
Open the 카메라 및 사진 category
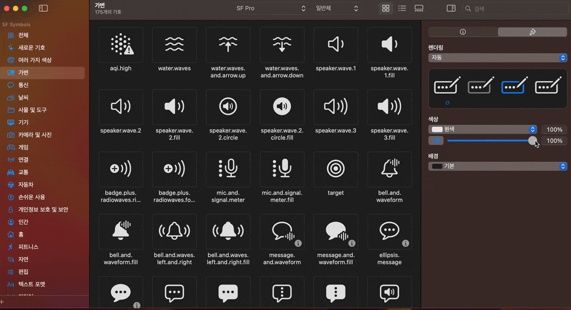click(43, 135)
